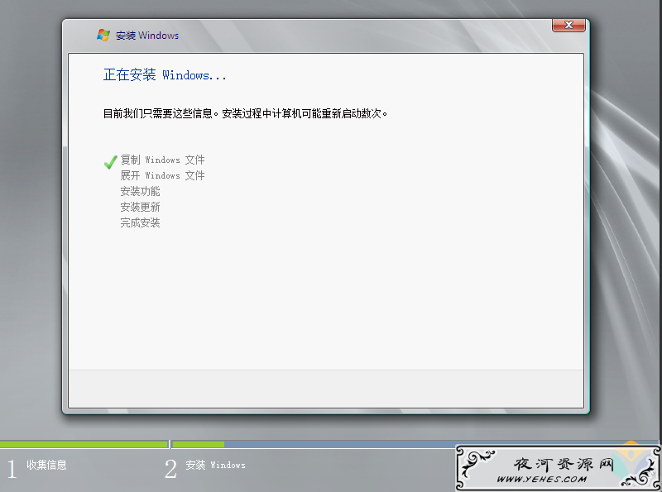Viewport: 662px width, 492px height.
Task: Select the 展开 Windows 文件 step
Action: pyautogui.click(x=162, y=175)
